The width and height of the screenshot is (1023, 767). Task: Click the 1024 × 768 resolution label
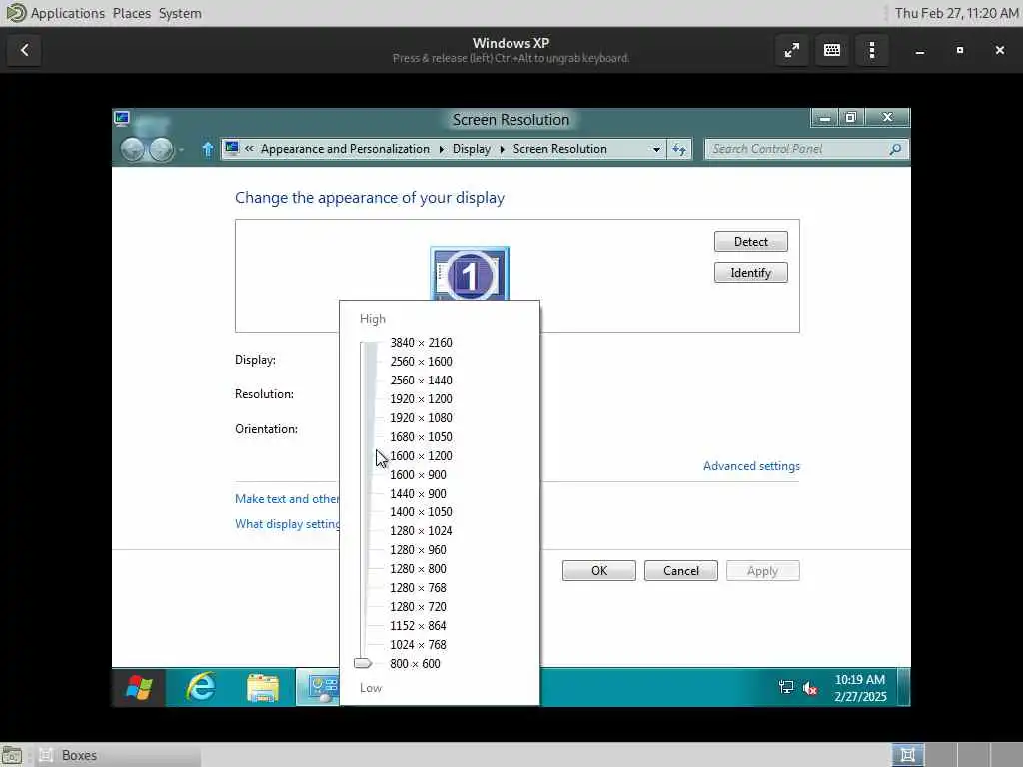[419, 644]
